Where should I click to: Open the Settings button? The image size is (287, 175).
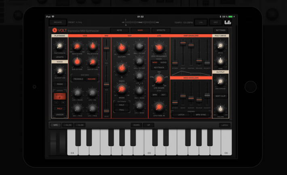click(x=221, y=30)
